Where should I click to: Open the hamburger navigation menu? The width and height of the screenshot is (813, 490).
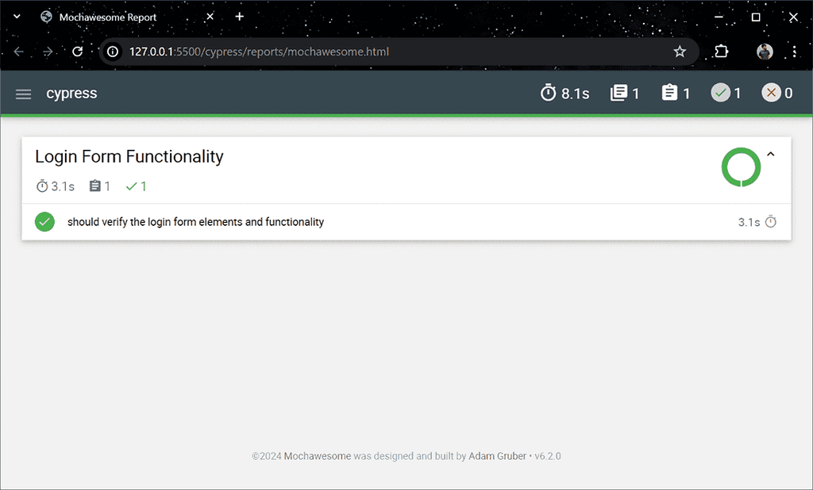click(24, 94)
